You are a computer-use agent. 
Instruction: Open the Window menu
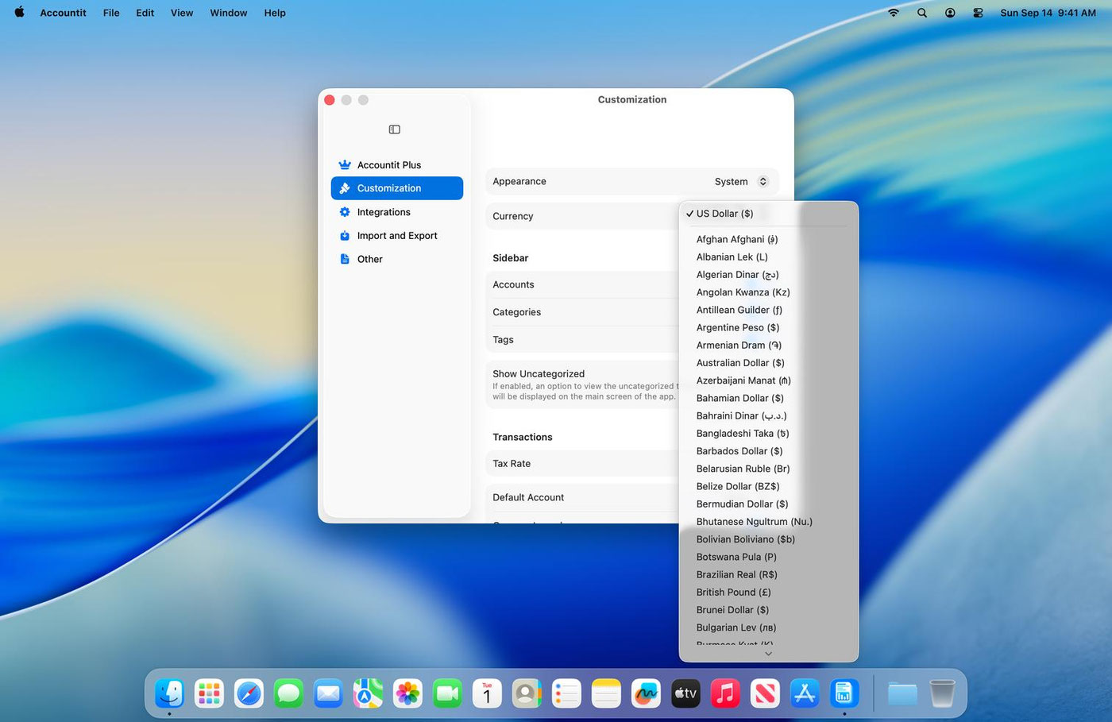point(228,13)
